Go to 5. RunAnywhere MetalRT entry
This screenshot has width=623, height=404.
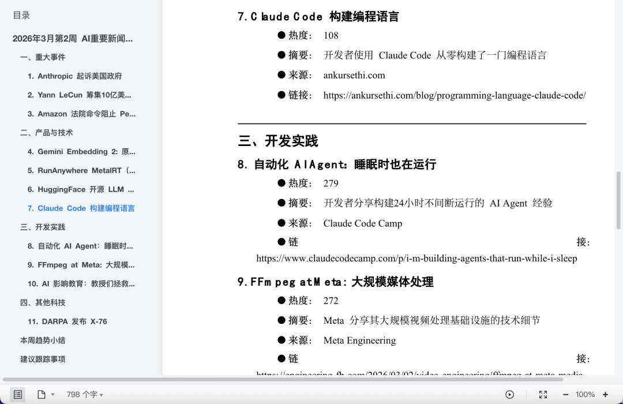click(81, 171)
